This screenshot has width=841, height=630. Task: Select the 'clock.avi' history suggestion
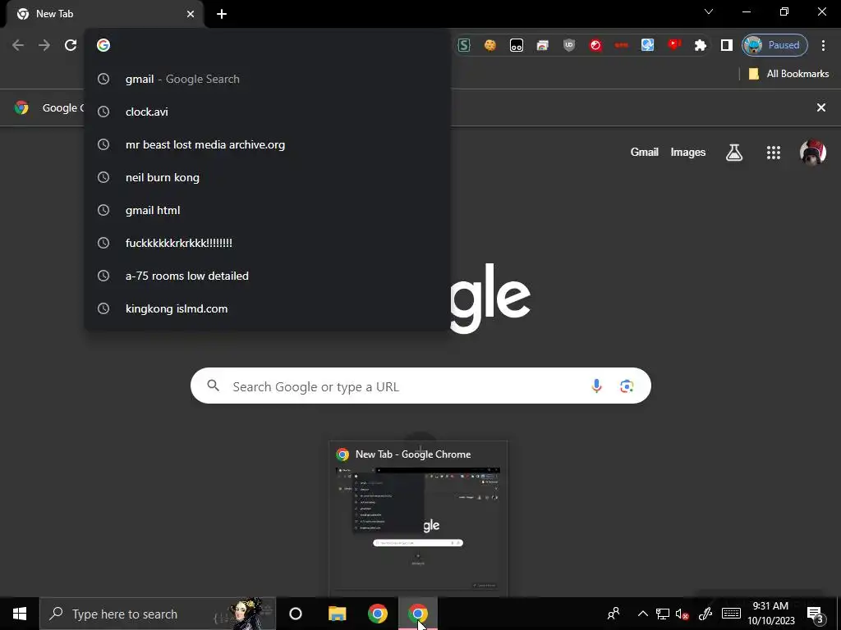(x=267, y=112)
